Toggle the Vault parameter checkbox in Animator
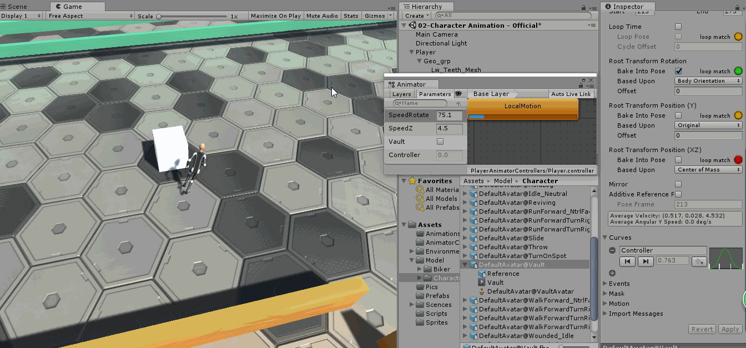This screenshot has height=348, width=746. coord(440,142)
